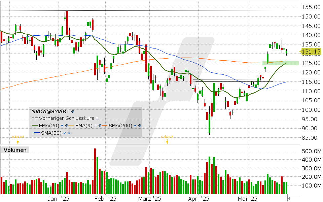
Task: Click the 155.00 price axis label
Action: pyautogui.click(x=311, y=7)
